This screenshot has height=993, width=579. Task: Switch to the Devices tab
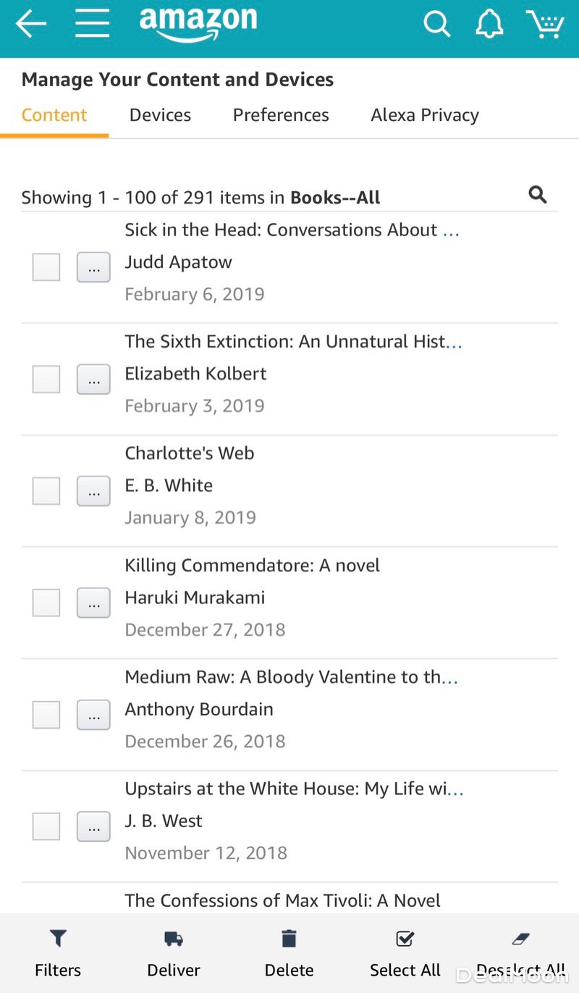coord(160,115)
